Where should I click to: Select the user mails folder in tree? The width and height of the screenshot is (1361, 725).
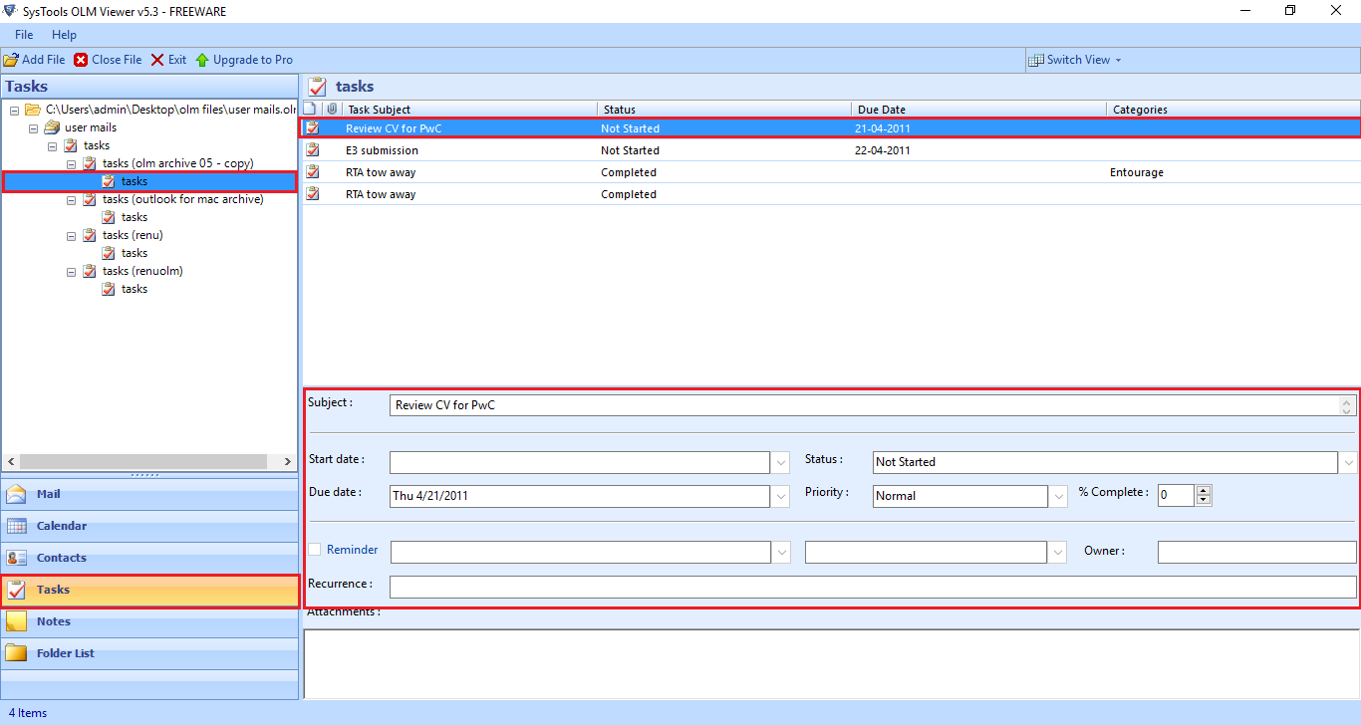click(x=91, y=127)
